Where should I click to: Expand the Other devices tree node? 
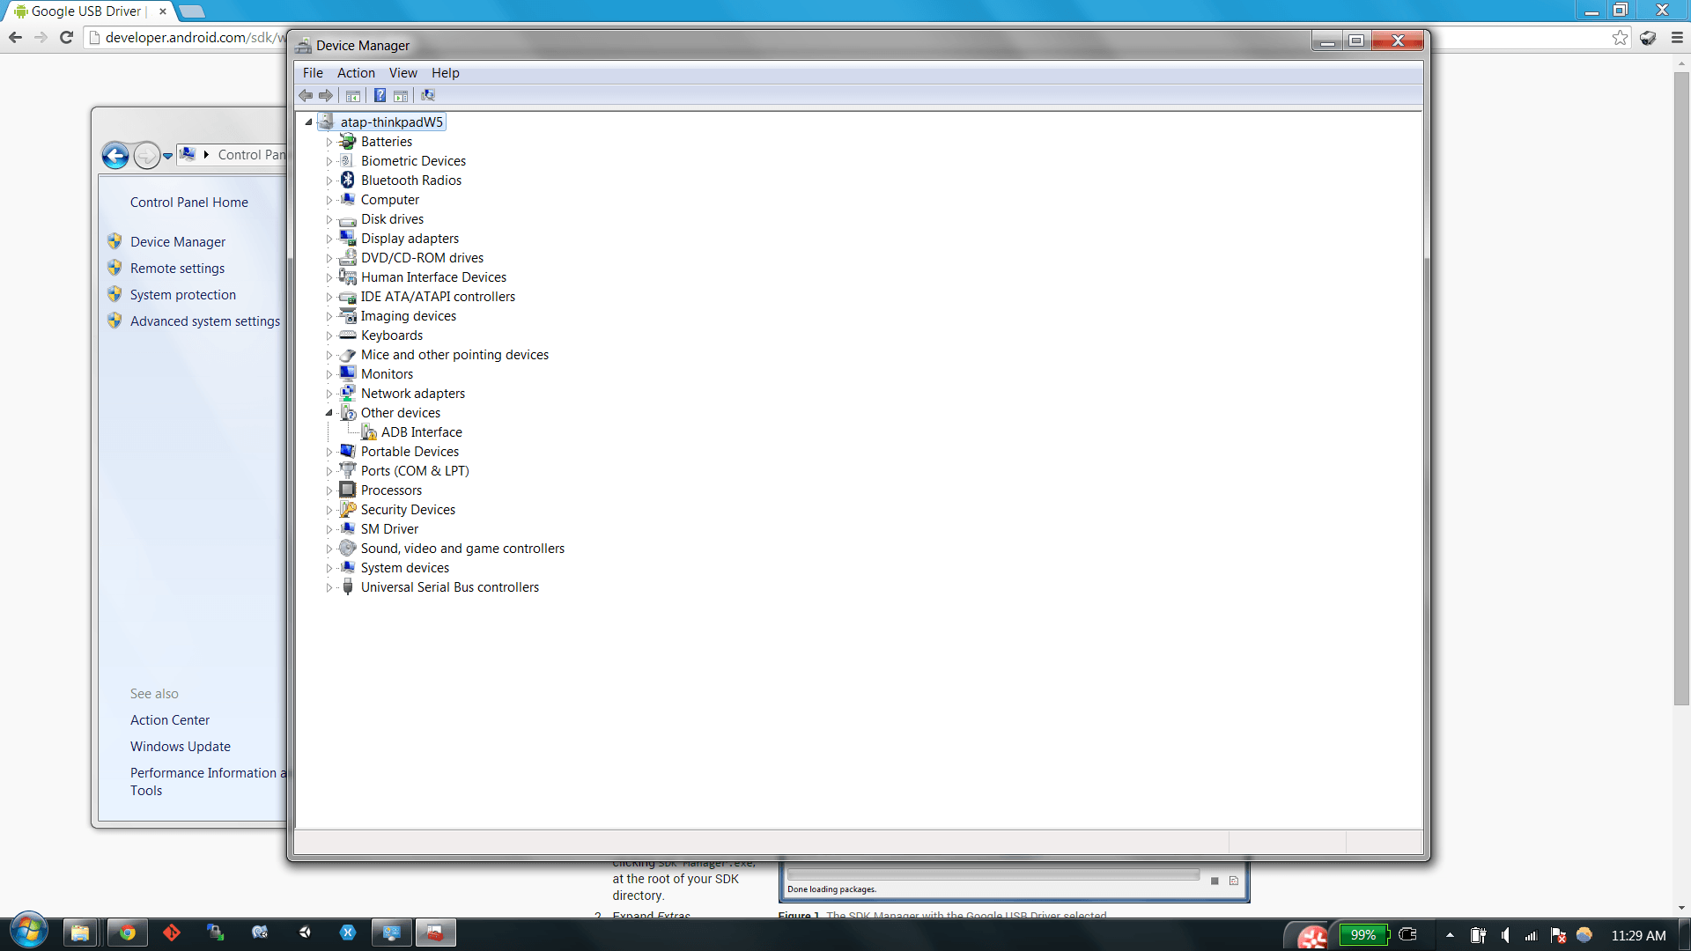coord(329,412)
